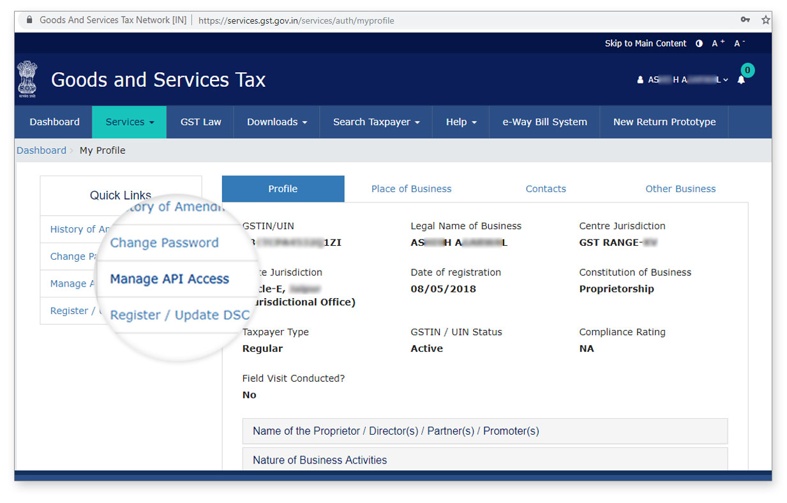Viewport: 787px width, 503px height.
Task: Click the Dashboard breadcrumb link
Action: 41,151
